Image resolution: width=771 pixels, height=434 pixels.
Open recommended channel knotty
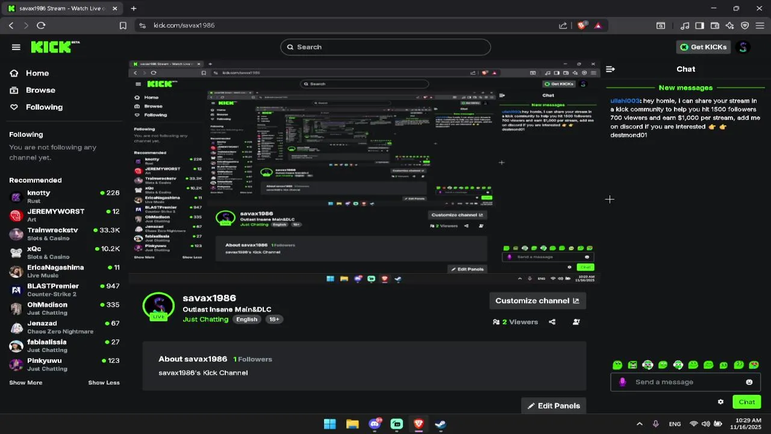[64, 197]
